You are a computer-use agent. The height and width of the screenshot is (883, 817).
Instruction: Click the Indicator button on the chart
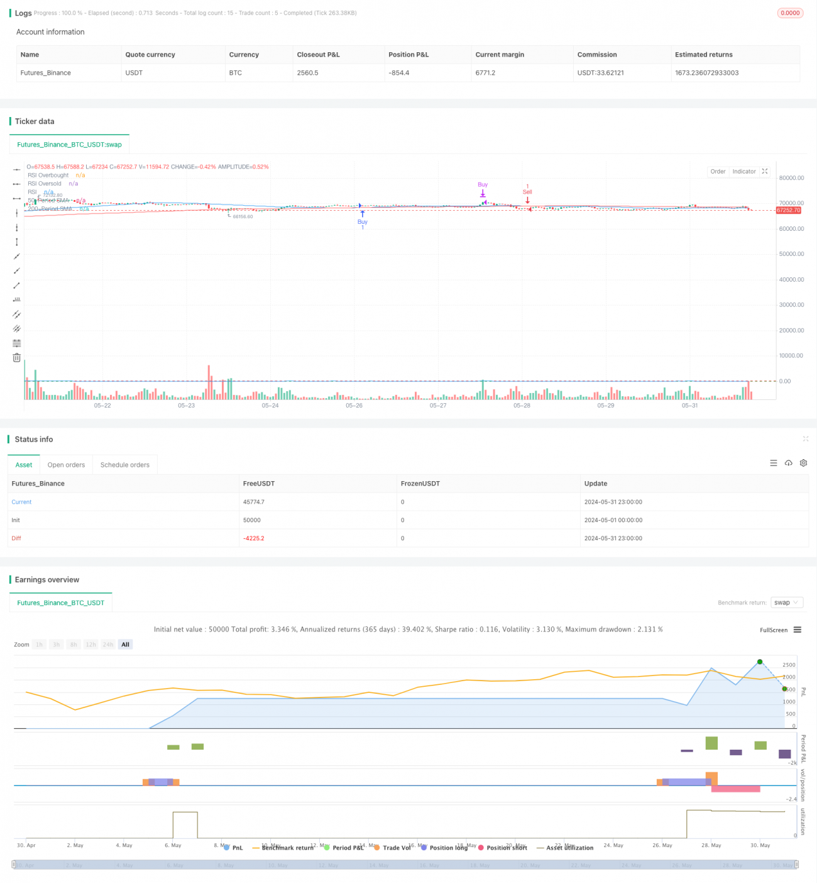pyautogui.click(x=744, y=171)
